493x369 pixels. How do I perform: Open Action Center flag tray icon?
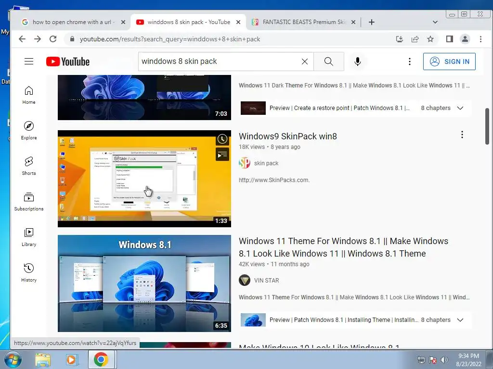(433, 360)
